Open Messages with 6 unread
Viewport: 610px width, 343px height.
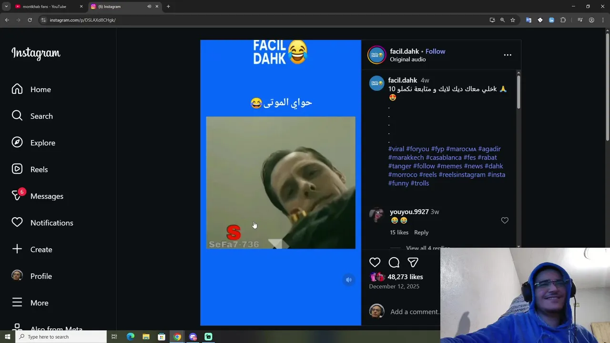pyautogui.click(x=37, y=196)
